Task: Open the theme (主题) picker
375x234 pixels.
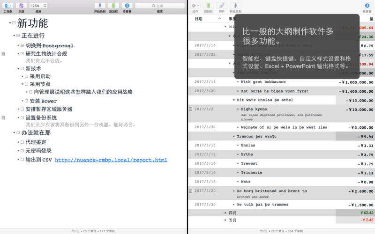Action: 21,6
